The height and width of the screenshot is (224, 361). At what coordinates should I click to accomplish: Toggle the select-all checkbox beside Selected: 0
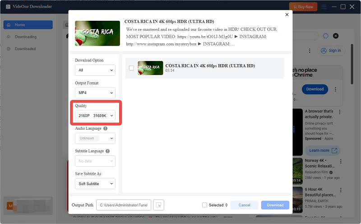[205, 205]
